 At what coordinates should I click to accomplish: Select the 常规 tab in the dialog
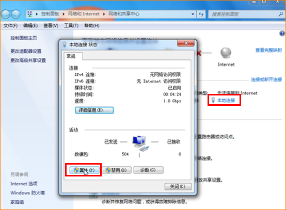point(71,56)
